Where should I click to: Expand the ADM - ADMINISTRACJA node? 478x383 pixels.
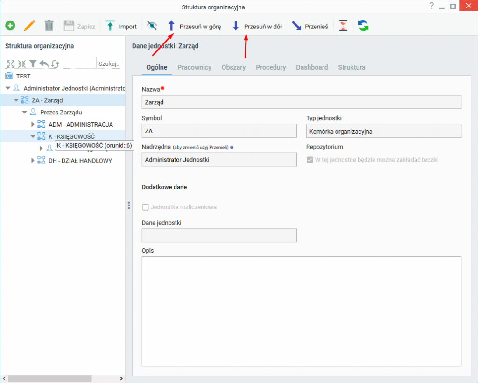coord(33,124)
